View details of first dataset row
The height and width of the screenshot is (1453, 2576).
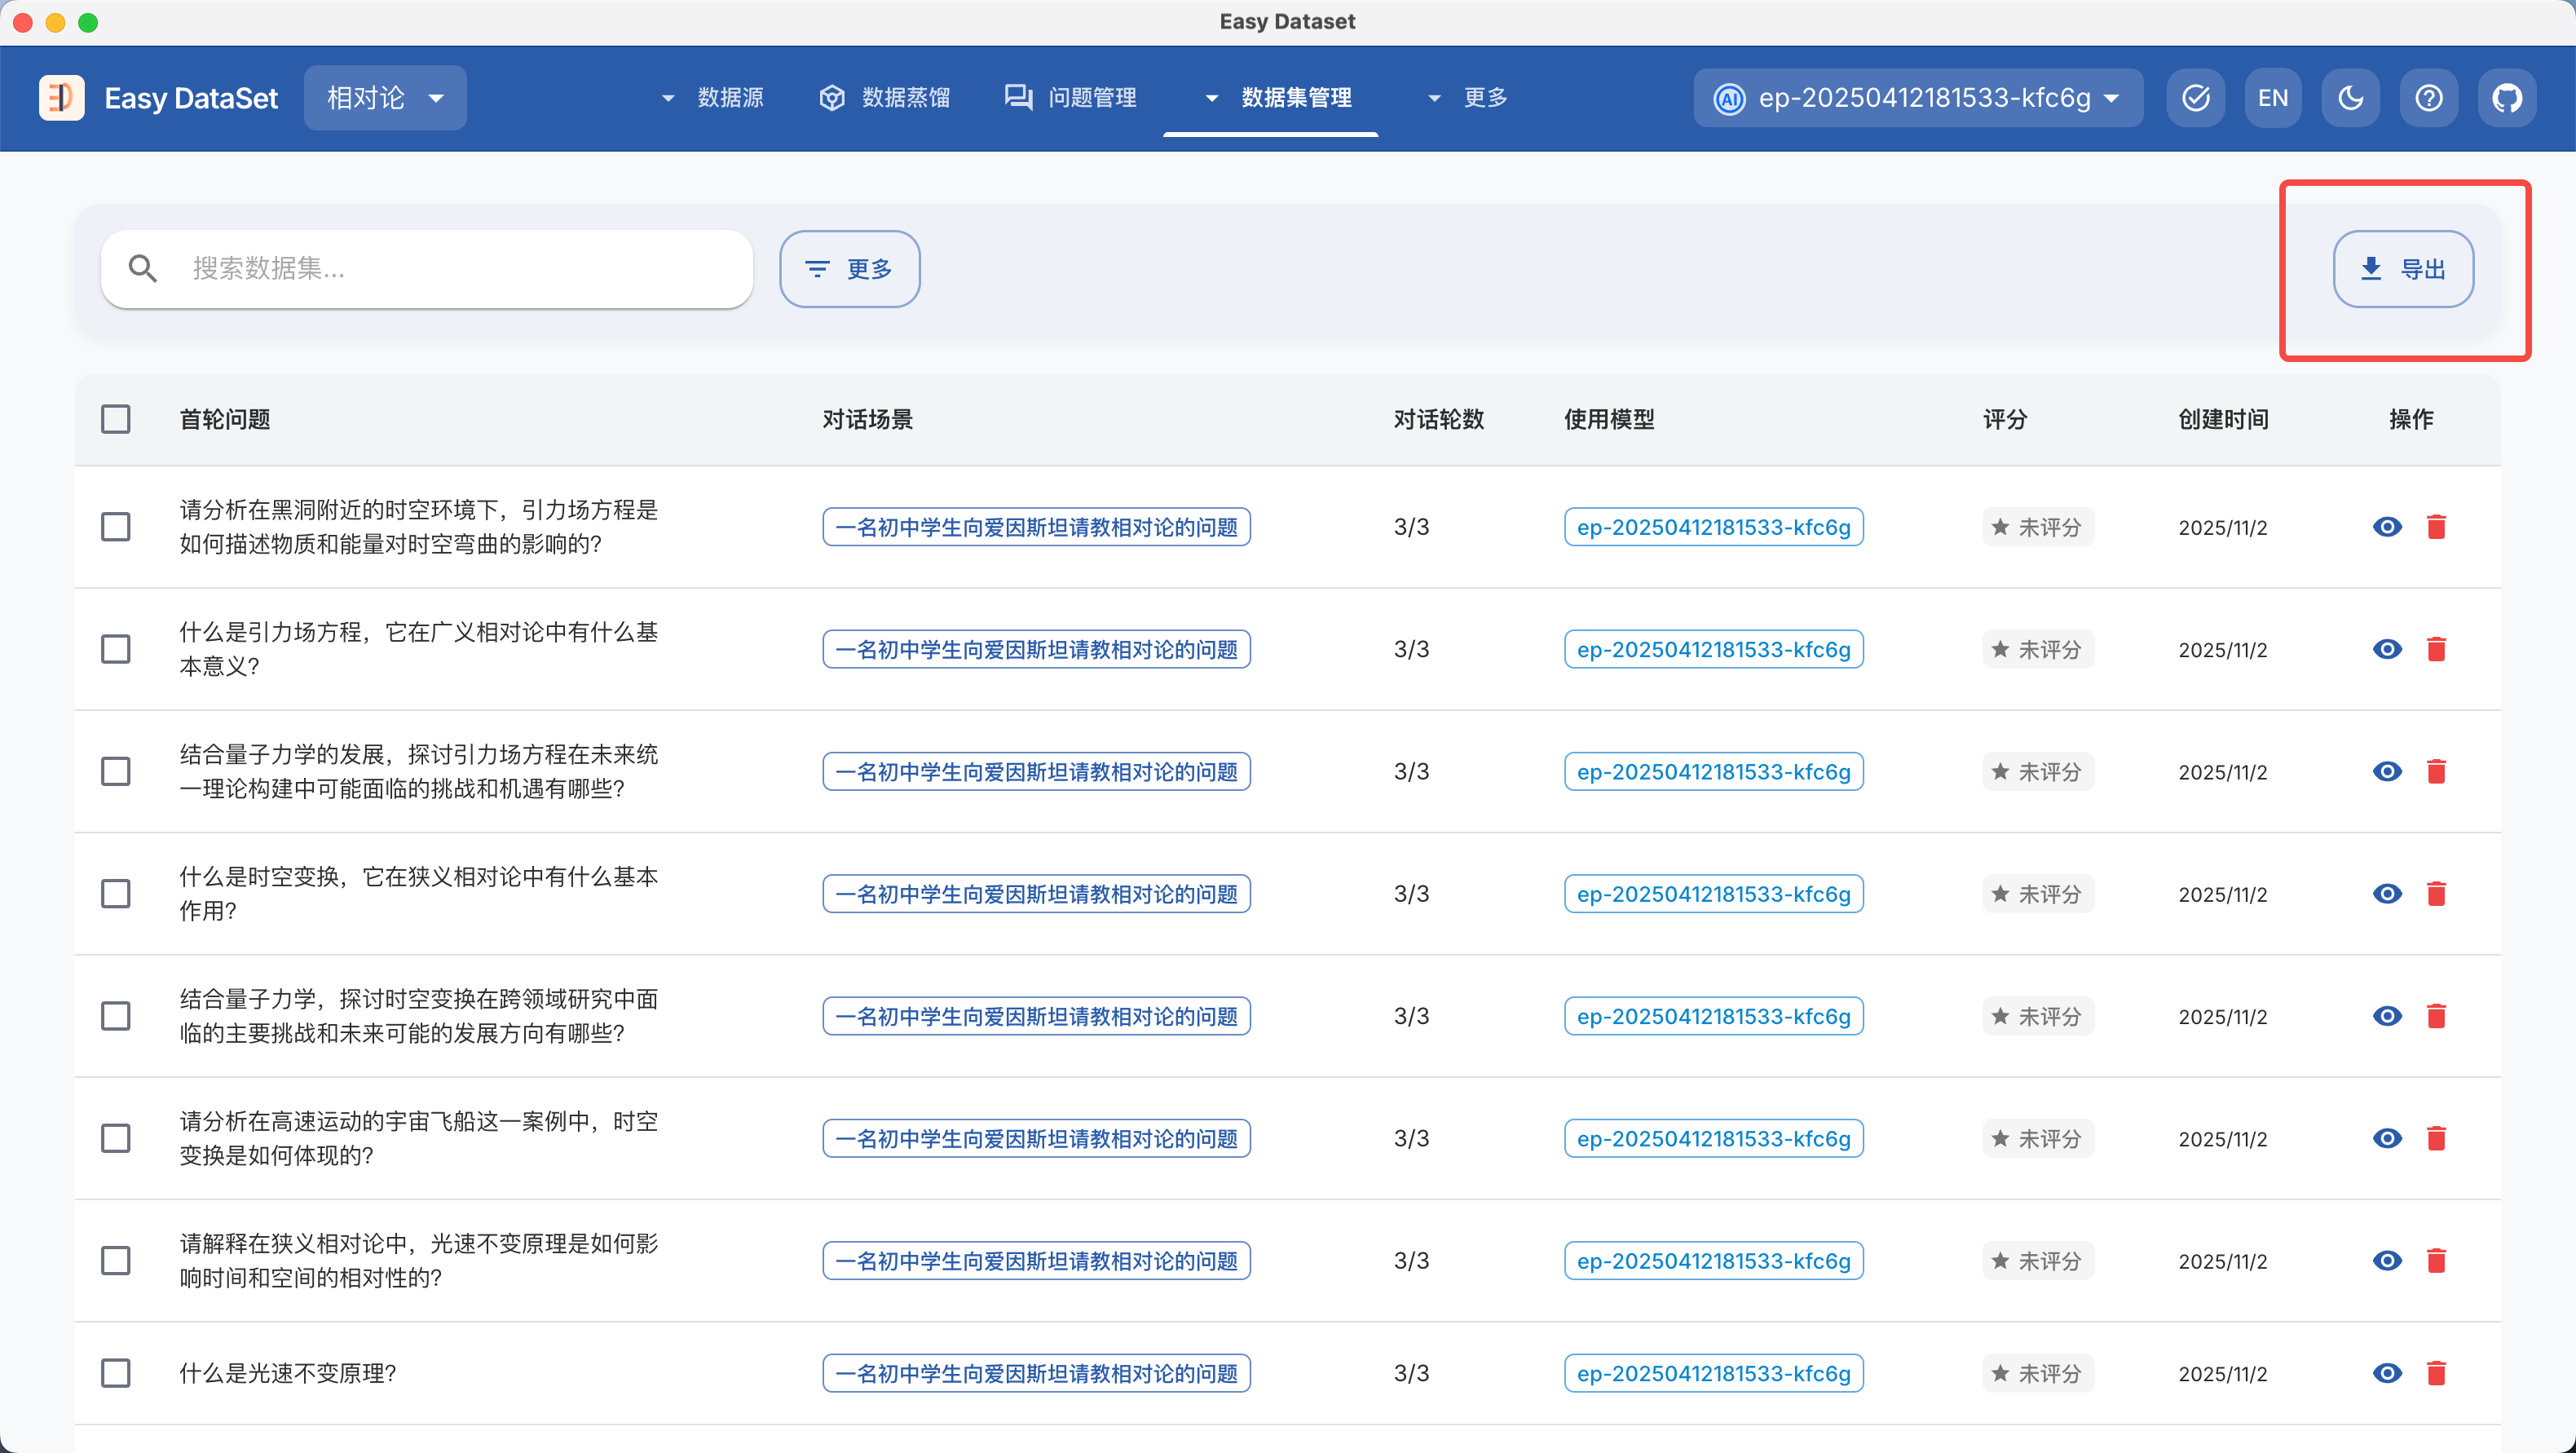2387,527
